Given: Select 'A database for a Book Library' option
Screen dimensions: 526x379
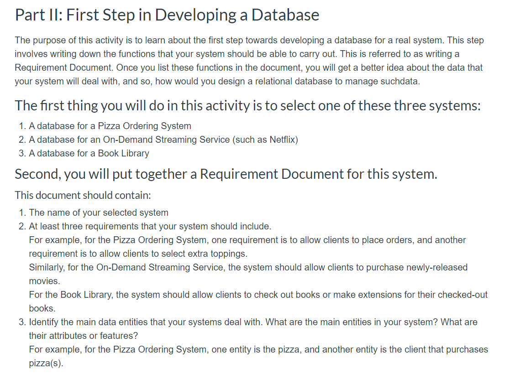Looking at the screenshot, I should point(89,153).
